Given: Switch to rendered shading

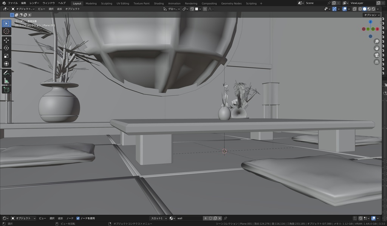Looking at the screenshot, I should point(373,9).
